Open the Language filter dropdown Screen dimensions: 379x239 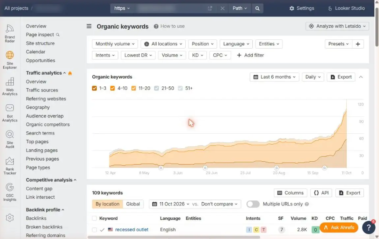click(x=236, y=44)
